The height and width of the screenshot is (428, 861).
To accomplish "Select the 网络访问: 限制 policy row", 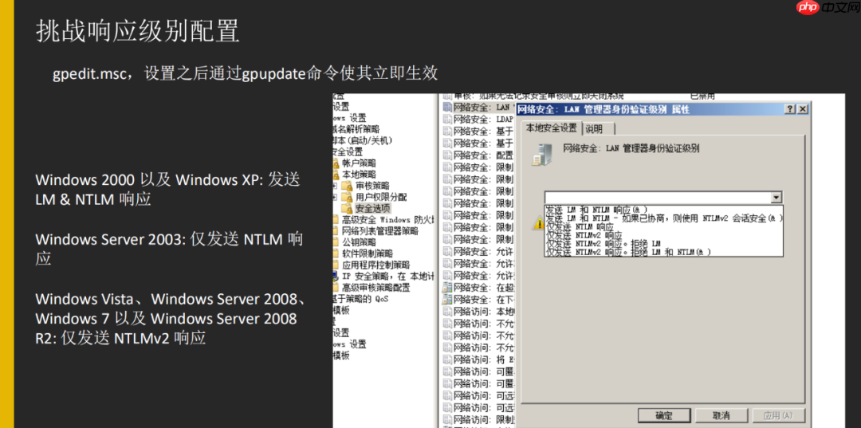I will 478,420.
